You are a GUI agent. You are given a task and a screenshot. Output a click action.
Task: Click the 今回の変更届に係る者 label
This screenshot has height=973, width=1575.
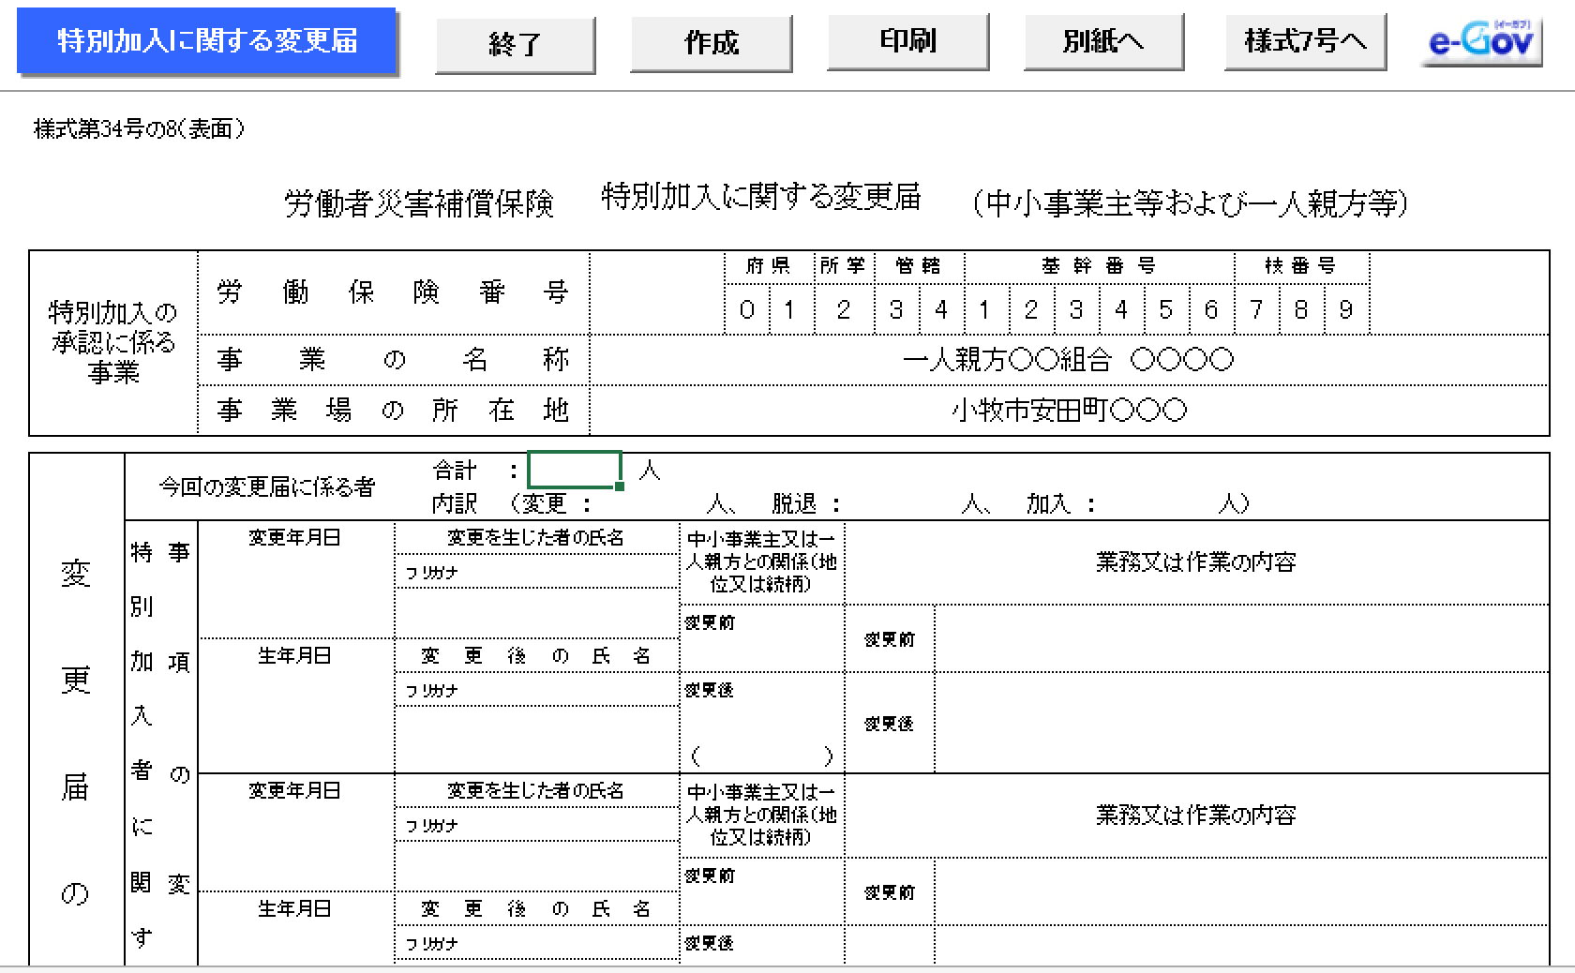(x=267, y=487)
